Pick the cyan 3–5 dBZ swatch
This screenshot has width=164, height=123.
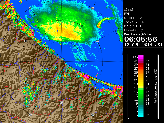pyautogui.click(x=141, y=115)
